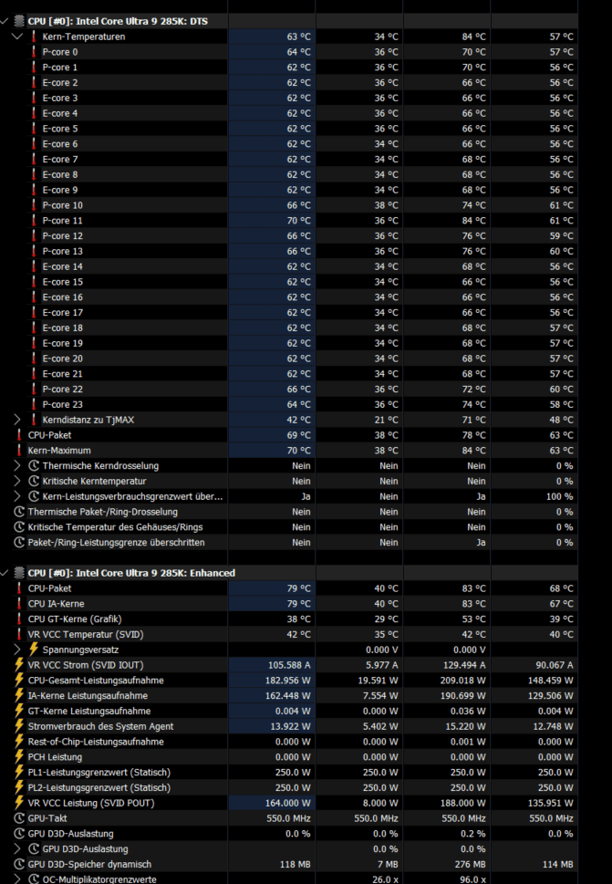Click lightning icon beside VR VCC Strom

19,665
